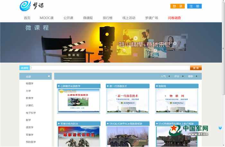Select the 军事学 category
Image resolution: width=225 pixels, height=147 pixels.
(x=30, y=135)
